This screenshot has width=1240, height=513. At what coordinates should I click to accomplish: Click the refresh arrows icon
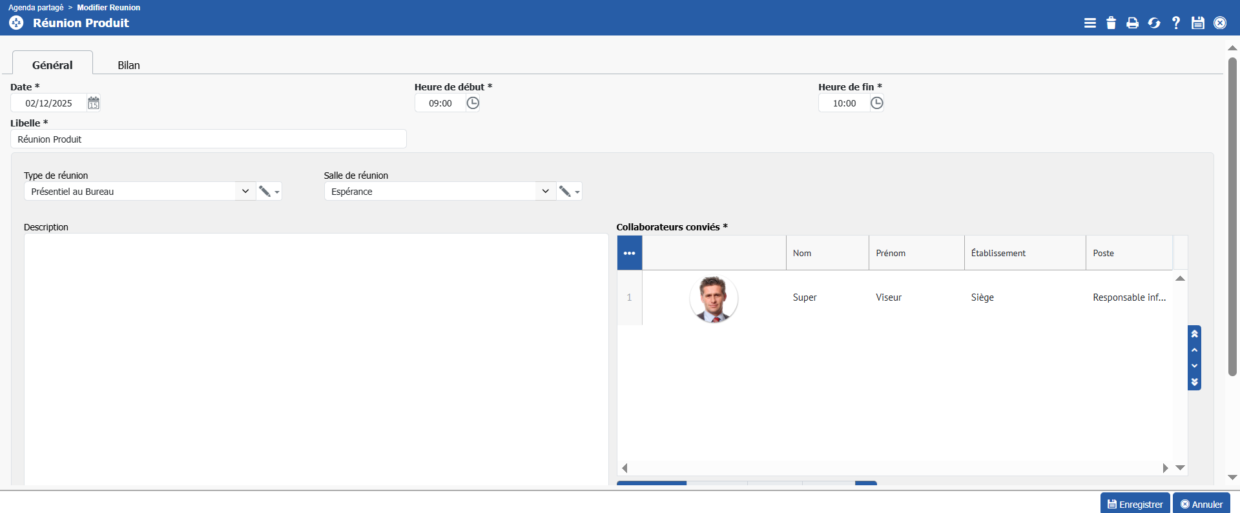pyautogui.click(x=1154, y=23)
